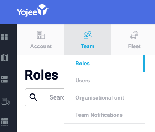The height and width of the screenshot is (132, 155).
Task: Click the Roles page heading
Action: pos(41,75)
